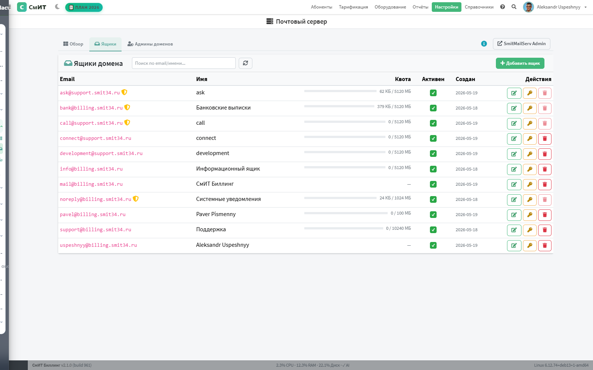This screenshot has height=370, width=593.
Task: Delete the connect@support.smit34.ru mailbox
Action: click(545, 139)
